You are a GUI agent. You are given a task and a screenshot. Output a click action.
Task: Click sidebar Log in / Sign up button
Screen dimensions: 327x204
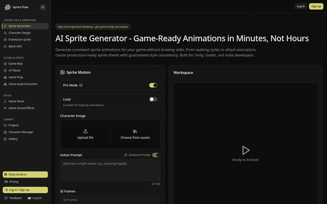click(x=25, y=190)
